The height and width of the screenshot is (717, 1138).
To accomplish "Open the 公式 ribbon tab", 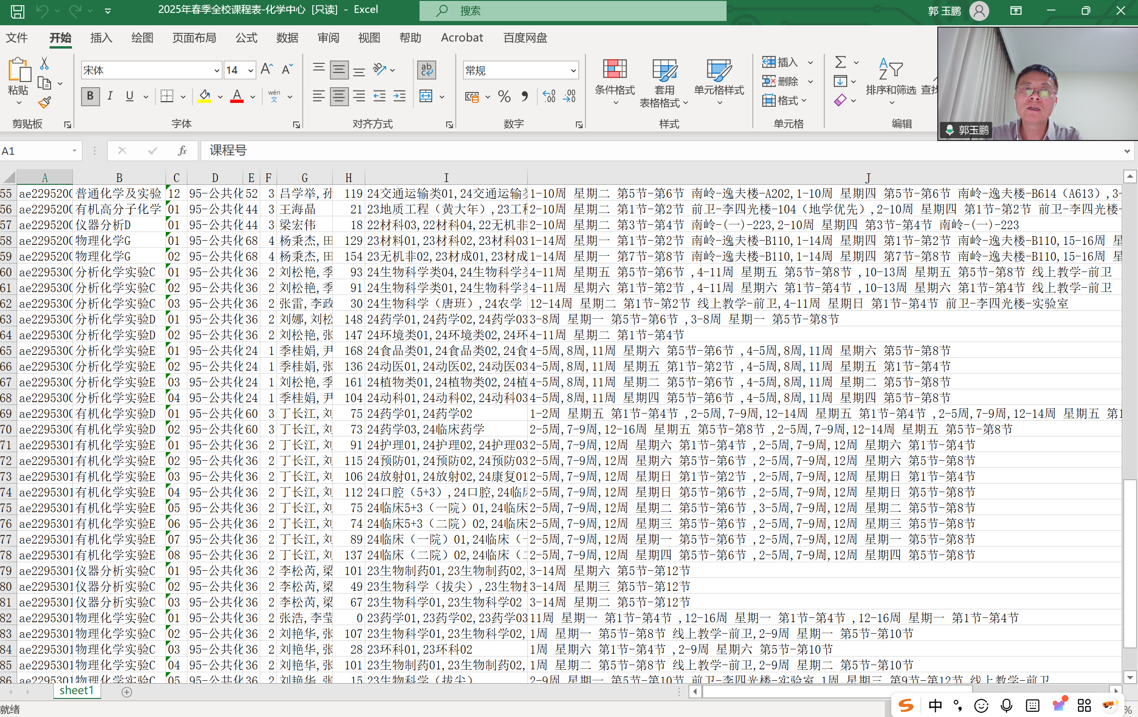I will (x=246, y=38).
